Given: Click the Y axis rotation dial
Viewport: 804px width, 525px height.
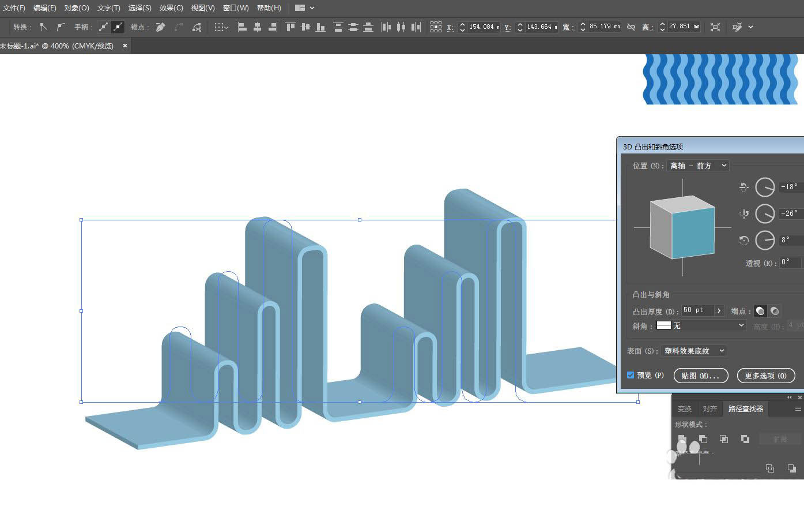Looking at the screenshot, I should 765,213.
